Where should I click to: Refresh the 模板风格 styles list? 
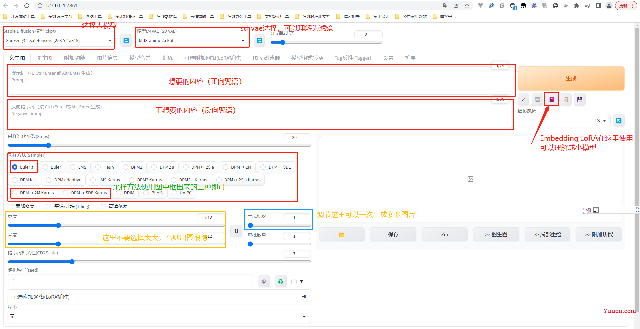coord(619,121)
